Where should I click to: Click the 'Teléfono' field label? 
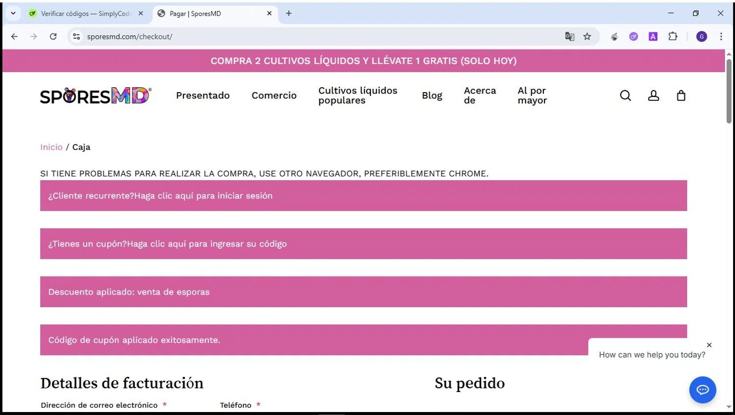(236, 405)
